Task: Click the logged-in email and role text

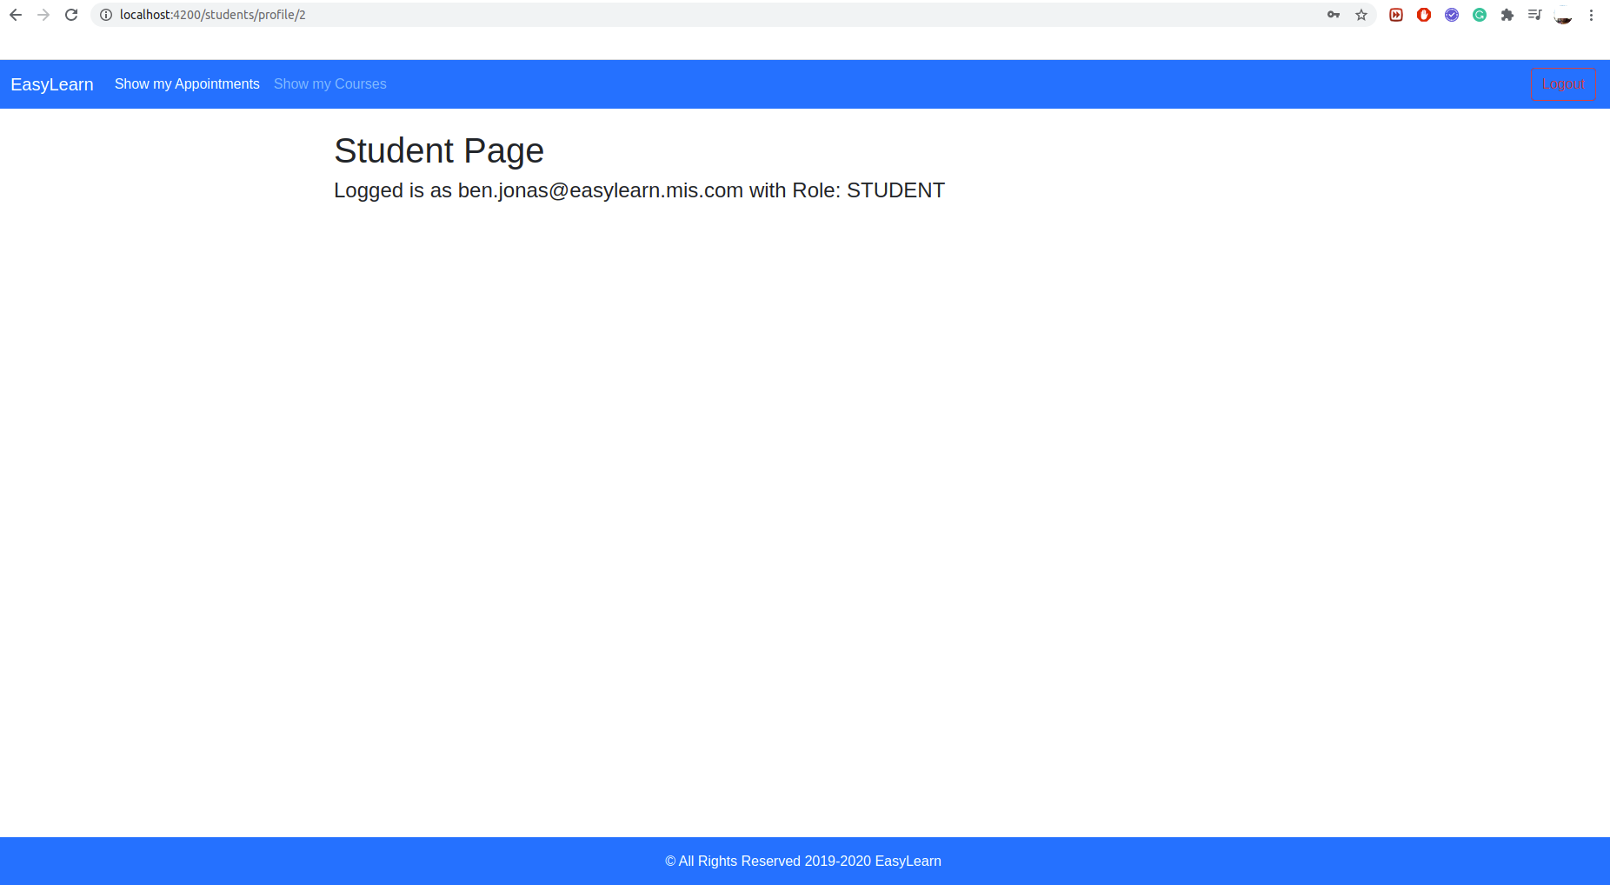Action: [639, 190]
